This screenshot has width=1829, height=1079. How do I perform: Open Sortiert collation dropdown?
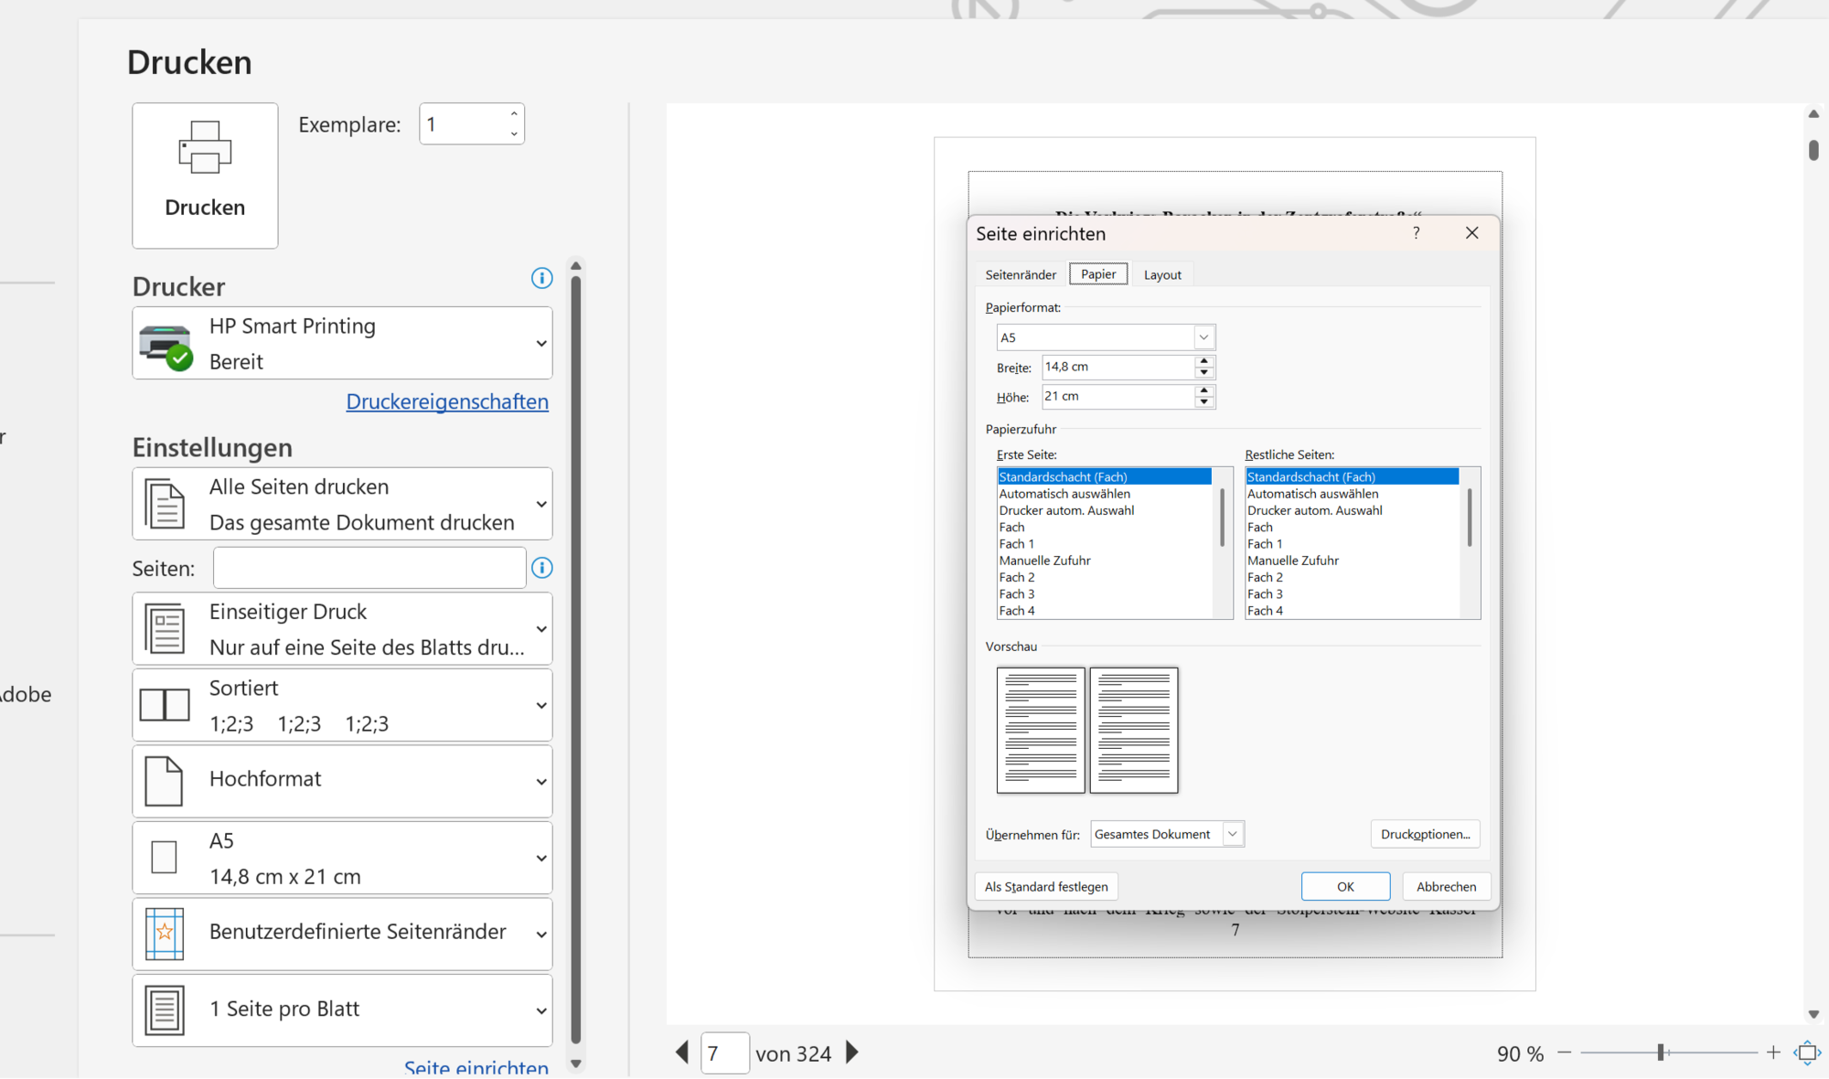point(342,705)
